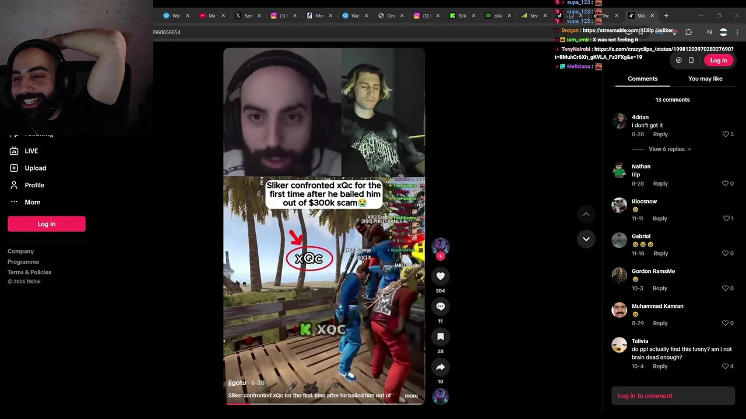Open the jjgotu username on video
Image resolution: width=746 pixels, height=419 pixels.
click(237, 382)
